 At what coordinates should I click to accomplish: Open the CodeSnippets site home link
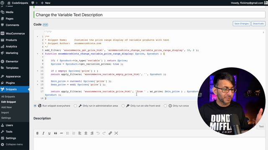[x=18, y=3]
